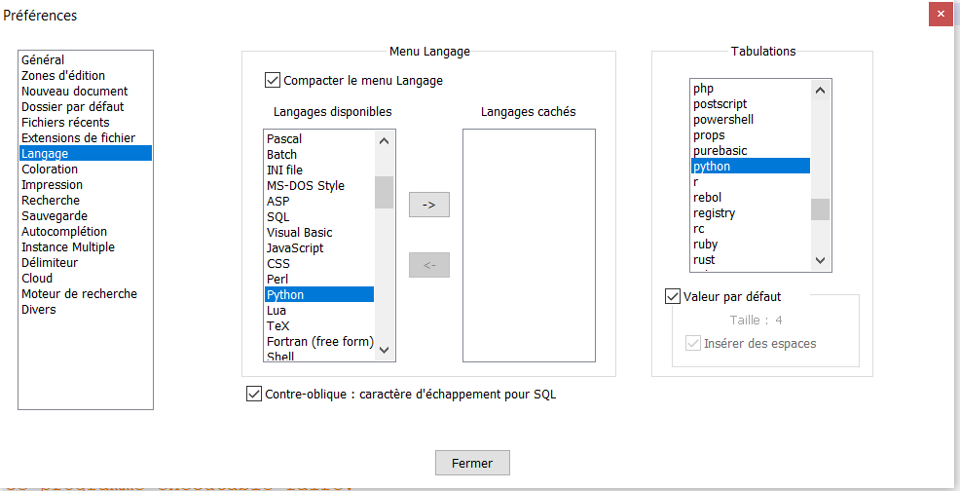960x491 pixels.
Task: Open the Coloration preferences section
Action: click(x=50, y=170)
